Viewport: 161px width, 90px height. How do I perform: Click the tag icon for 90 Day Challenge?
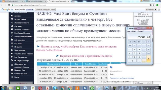(12, 60)
